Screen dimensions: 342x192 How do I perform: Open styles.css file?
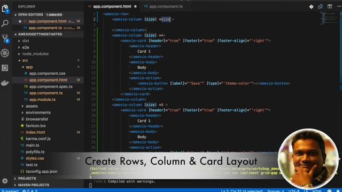35,158
